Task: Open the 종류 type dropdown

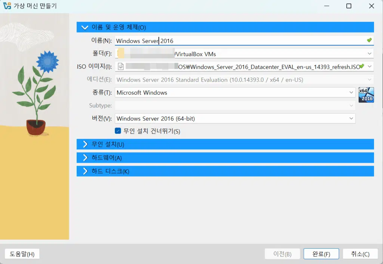Action: (351, 93)
